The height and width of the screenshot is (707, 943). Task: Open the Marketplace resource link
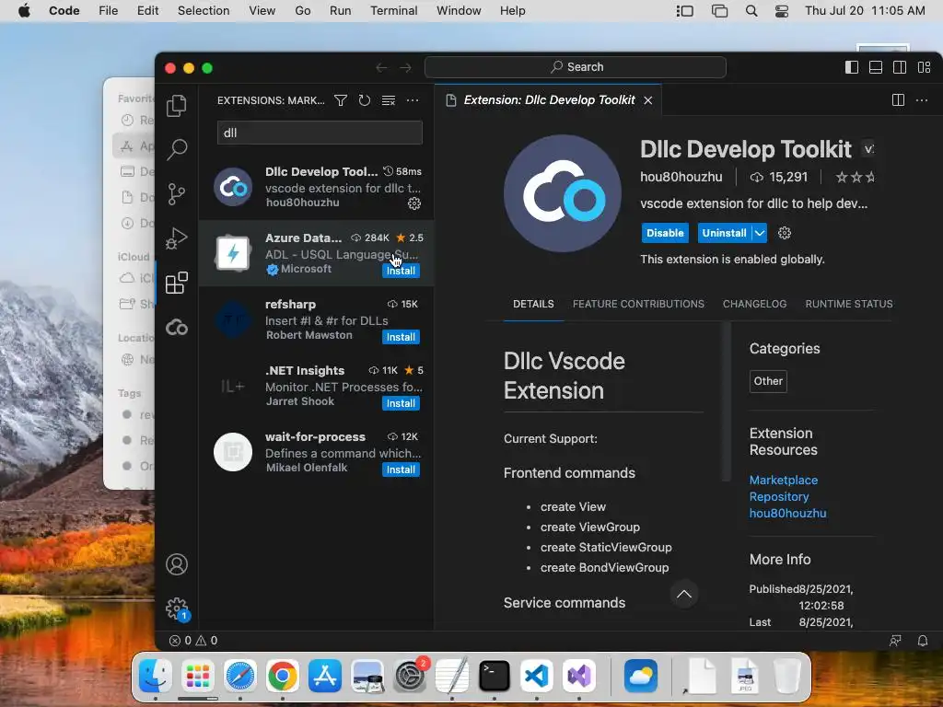click(x=783, y=481)
